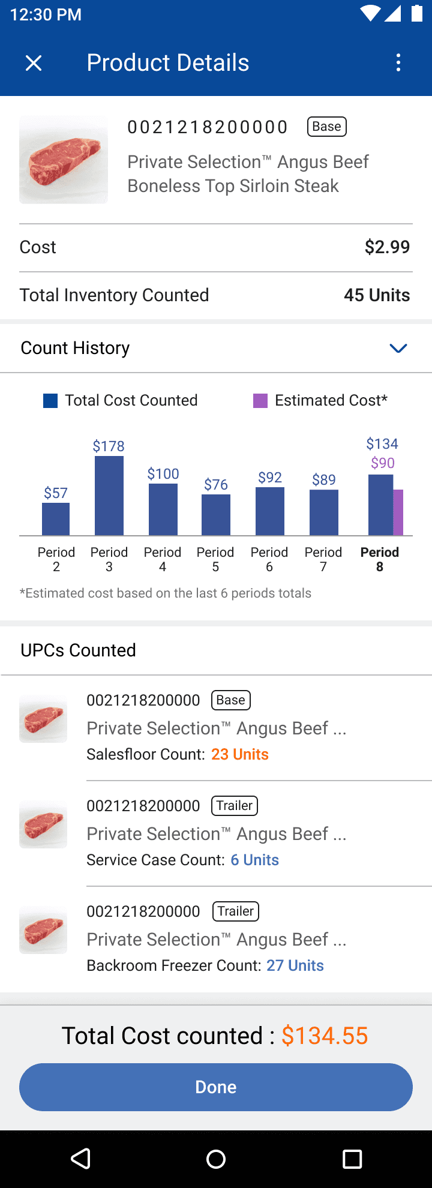
Task: Tap the Trailer tag on Service Case row
Action: coord(235,806)
